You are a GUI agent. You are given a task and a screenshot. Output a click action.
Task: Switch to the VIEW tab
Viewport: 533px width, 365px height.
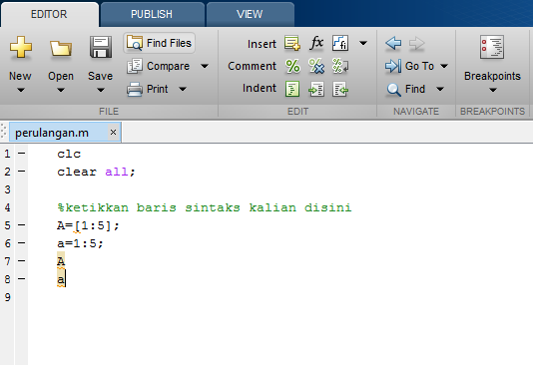[250, 14]
